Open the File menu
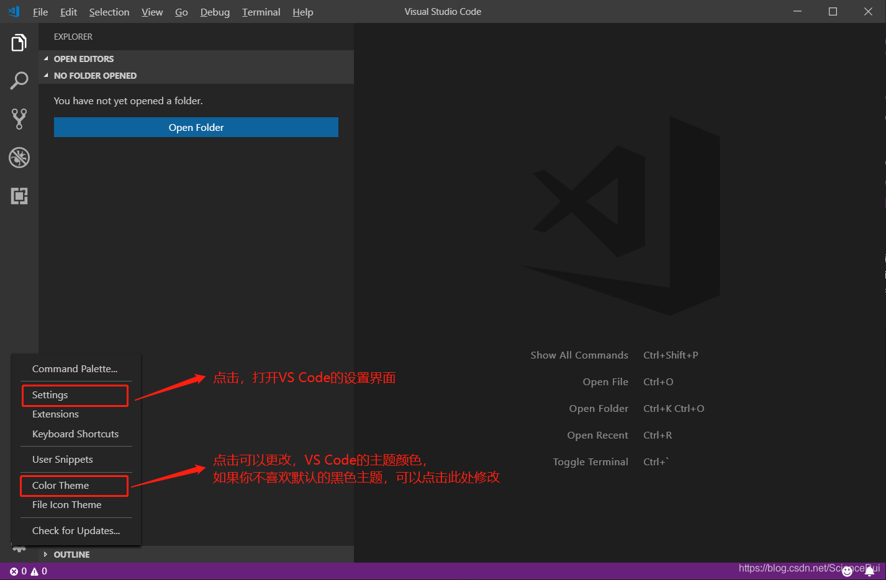The image size is (886, 580). point(40,12)
